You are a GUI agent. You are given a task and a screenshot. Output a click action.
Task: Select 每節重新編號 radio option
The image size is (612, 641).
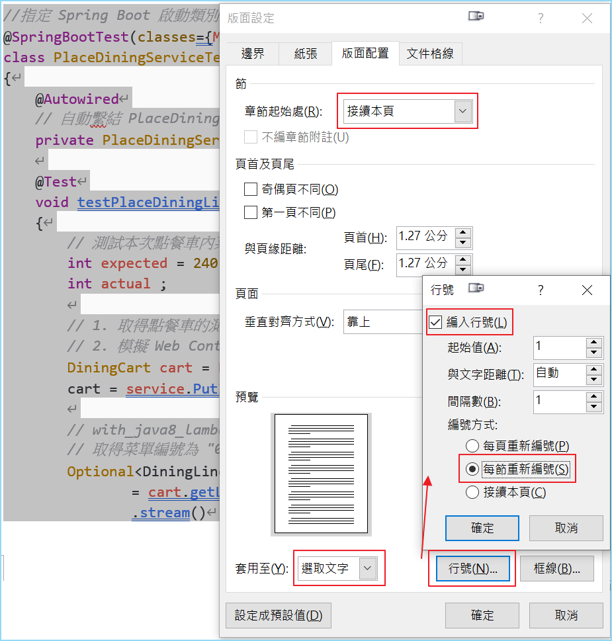[472, 469]
